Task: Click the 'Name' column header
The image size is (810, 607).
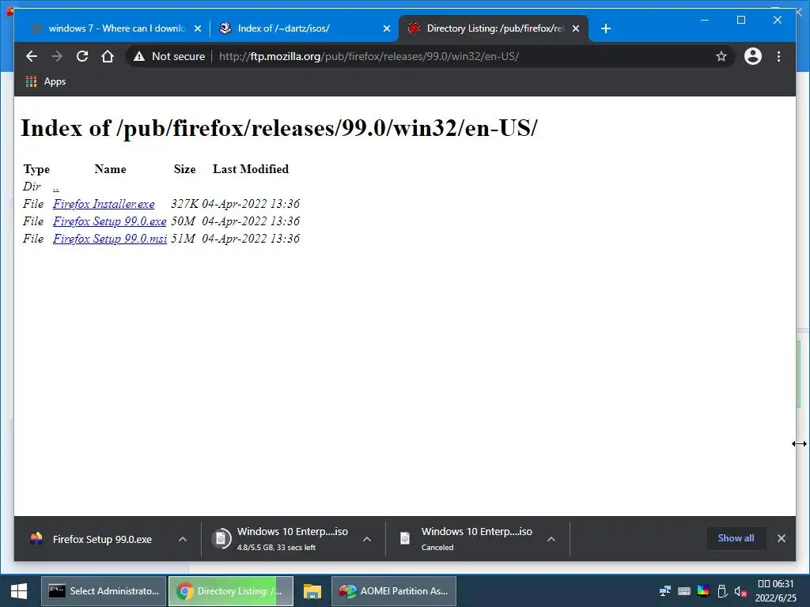Action: 110,169
